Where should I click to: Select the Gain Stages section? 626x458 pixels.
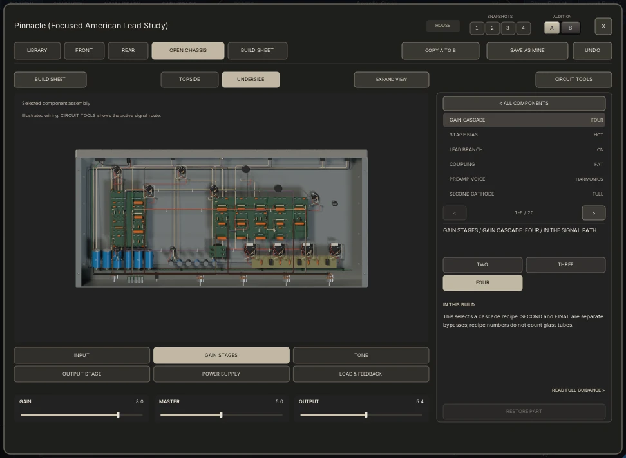pyautogui.click(x=221, y=355)
